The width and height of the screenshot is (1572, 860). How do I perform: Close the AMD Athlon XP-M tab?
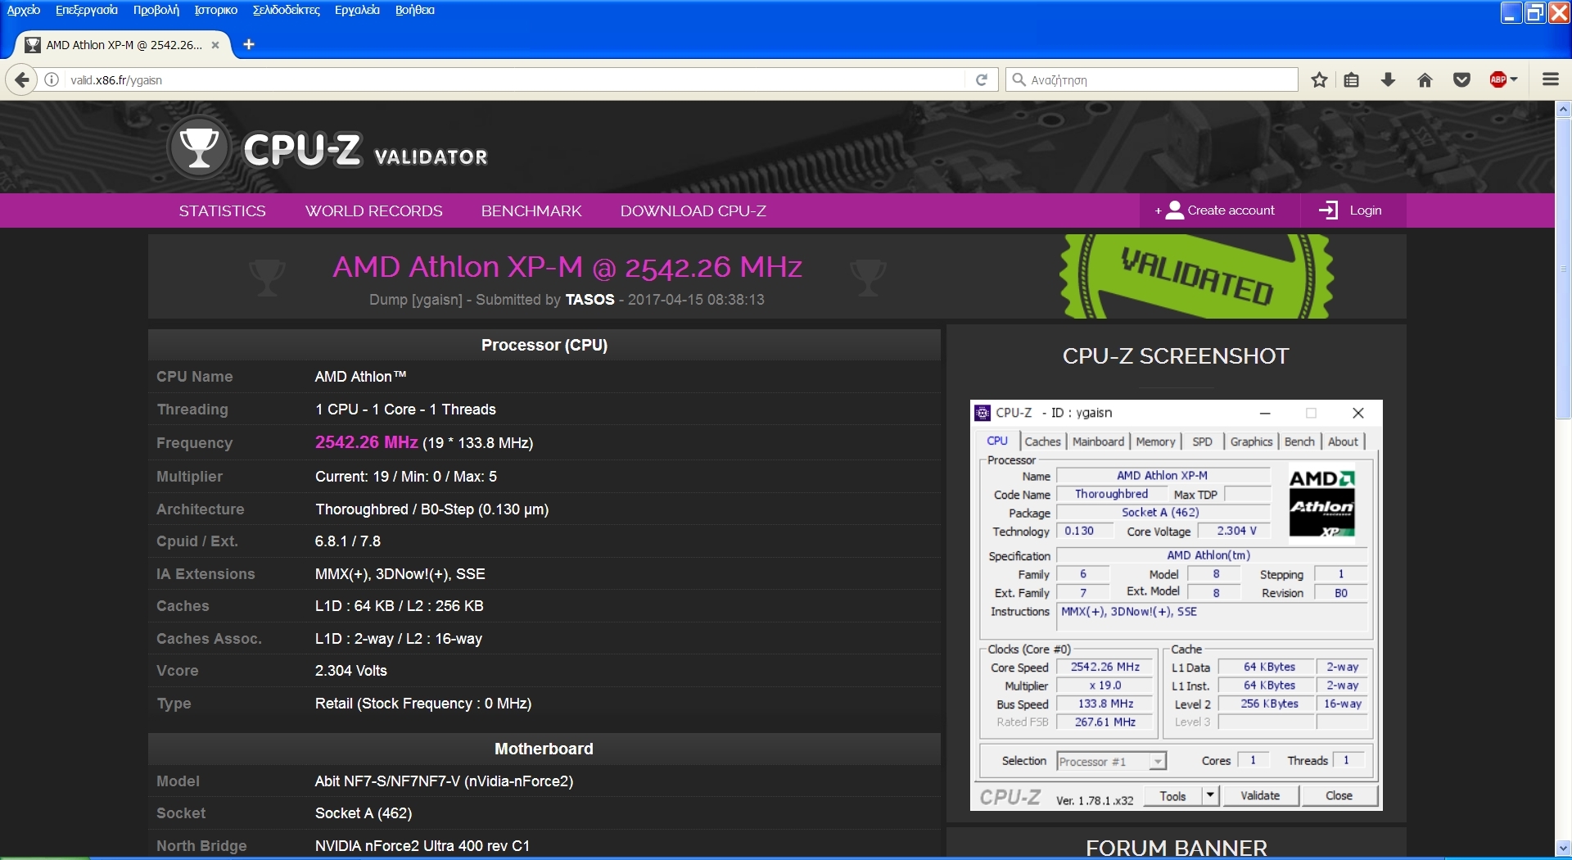[215, 45]
